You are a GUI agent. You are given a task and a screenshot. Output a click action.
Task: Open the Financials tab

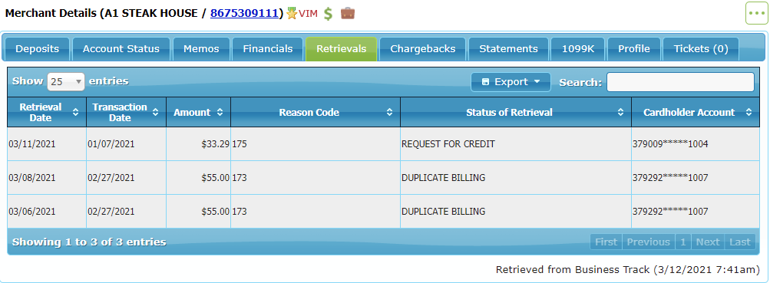coord(268,49)
